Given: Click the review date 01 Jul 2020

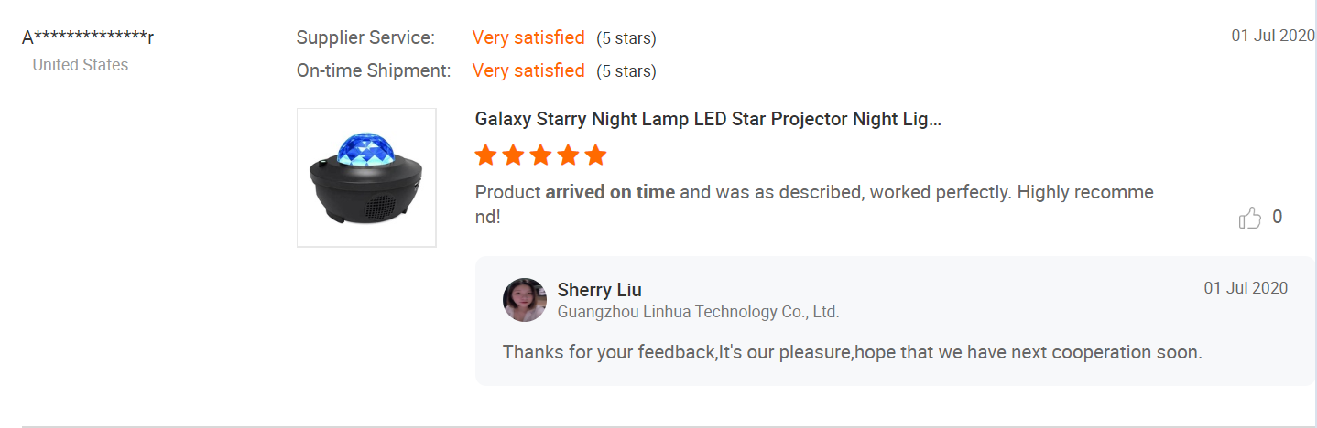Looking at the screenshot, I should tap(1273, 37).
